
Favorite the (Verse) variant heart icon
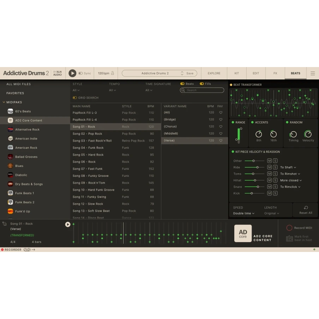point(221,140)
